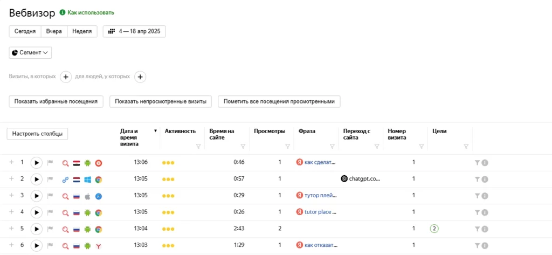
Task: Click the chatgpt.com referrer in visit 2
Action: coord(361,179)
